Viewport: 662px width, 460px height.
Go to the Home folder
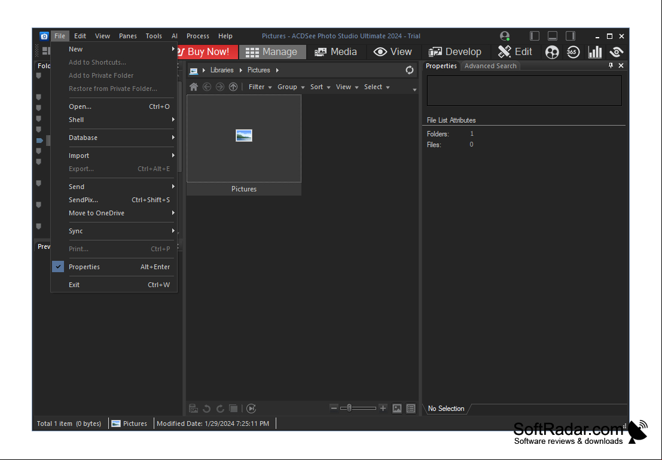click(194, 87)
